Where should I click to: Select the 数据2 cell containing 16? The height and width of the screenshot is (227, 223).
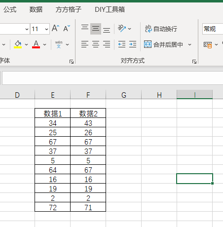[88, 179]
